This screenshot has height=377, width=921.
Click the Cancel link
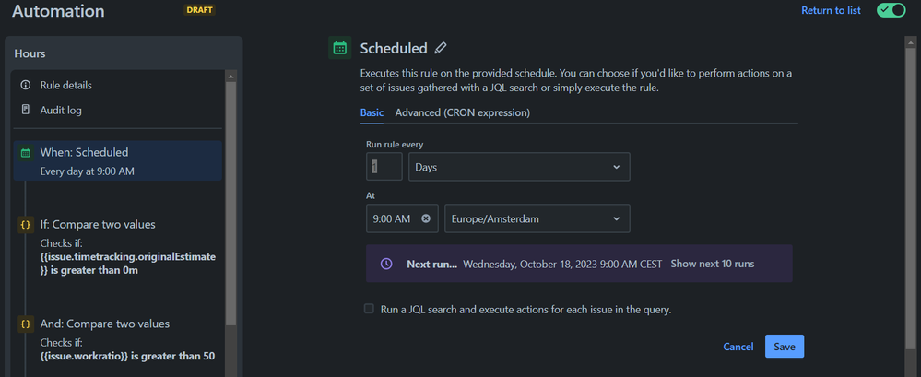pyautogui.click(x=738, y=347)
